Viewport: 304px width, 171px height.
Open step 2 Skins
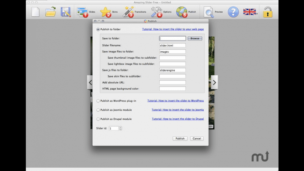(x=109, y=12)
